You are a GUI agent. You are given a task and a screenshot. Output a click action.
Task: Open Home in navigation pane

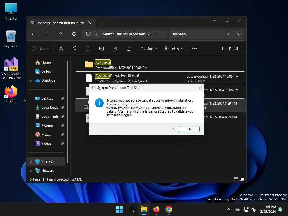(46, 62)
